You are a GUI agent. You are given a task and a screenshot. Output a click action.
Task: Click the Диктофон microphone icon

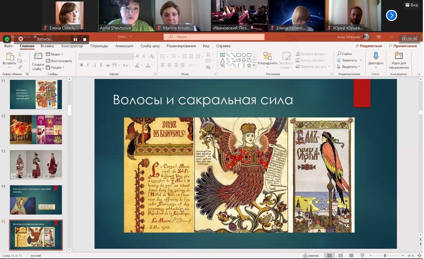click(x=376, y=56)
